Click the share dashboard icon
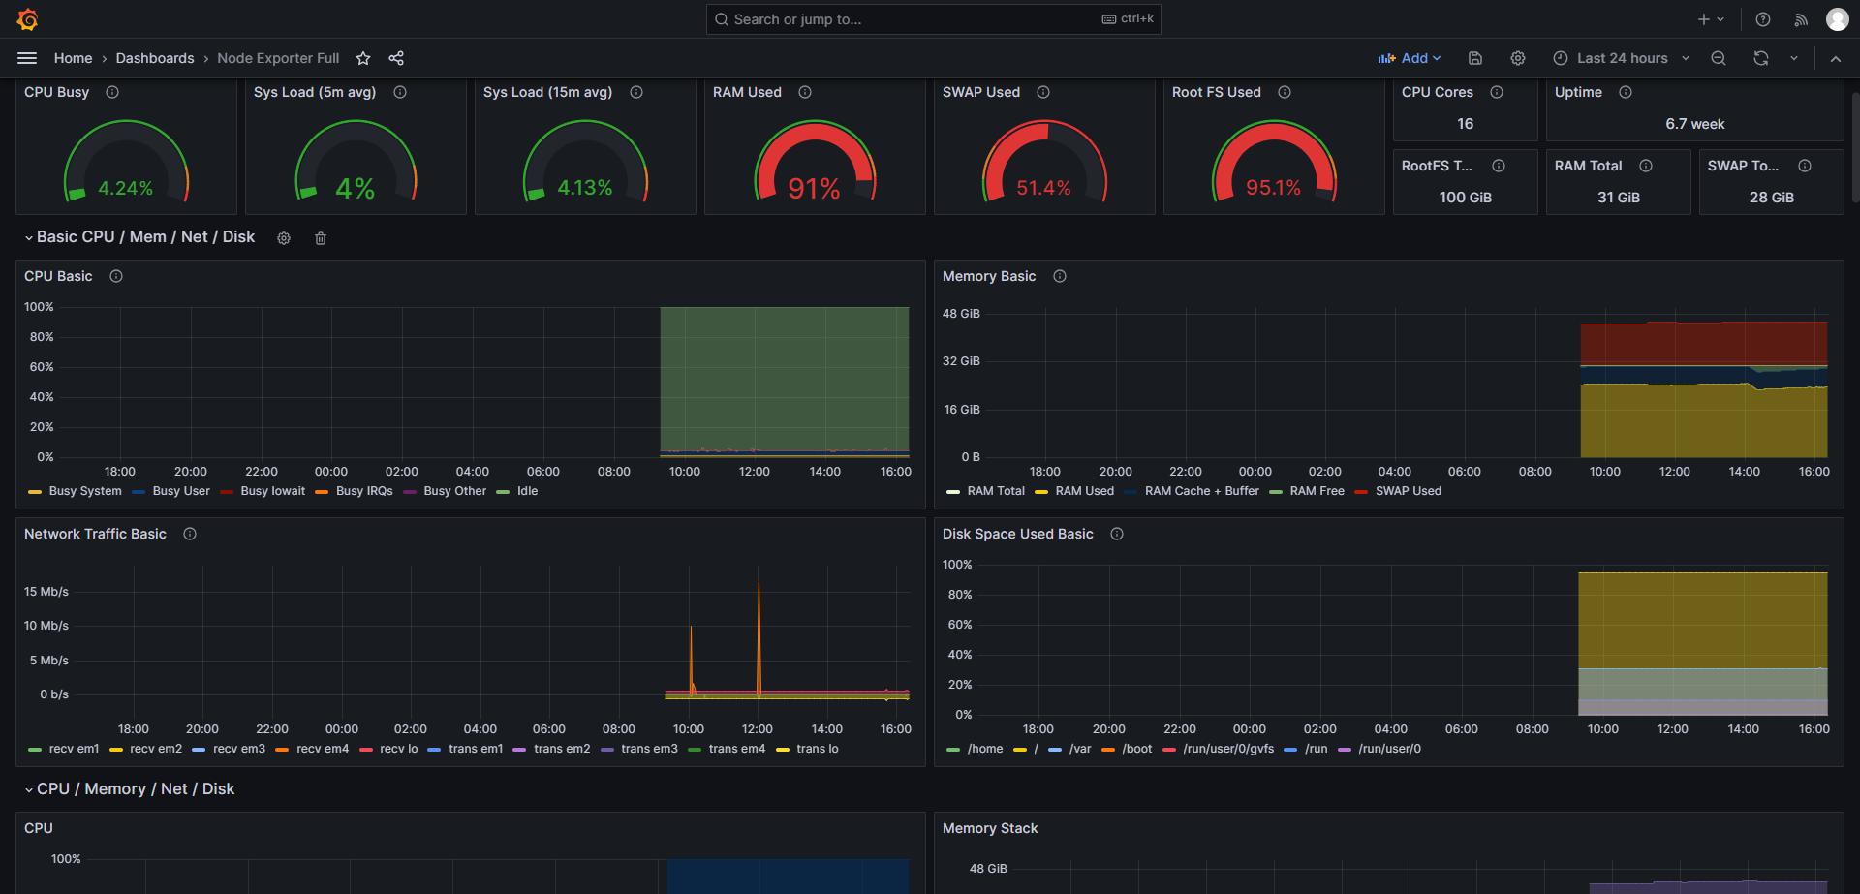The height and width of the screenshot is (894, 1860). click(x=396, y=58)
